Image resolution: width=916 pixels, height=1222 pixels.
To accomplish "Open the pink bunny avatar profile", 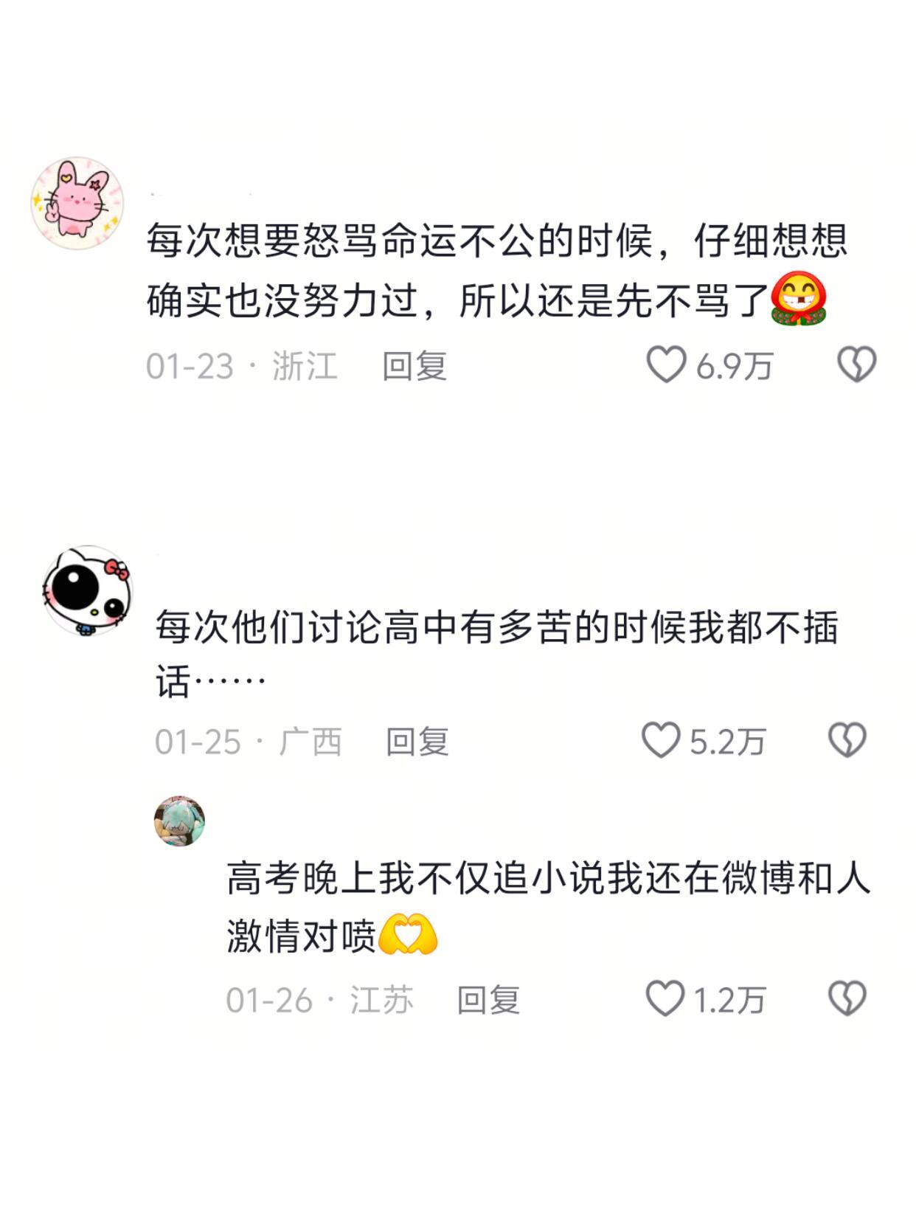I will 77,203.
